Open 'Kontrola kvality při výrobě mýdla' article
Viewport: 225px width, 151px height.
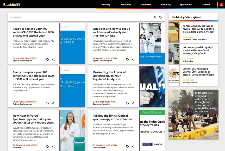pos(198,29)
